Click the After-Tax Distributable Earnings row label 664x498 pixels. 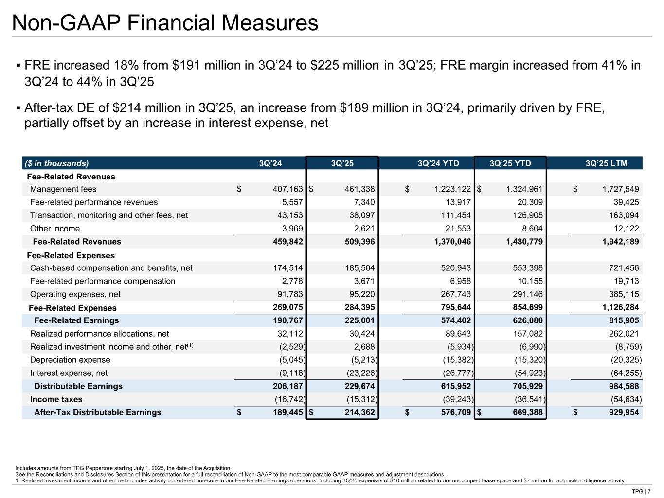(x=98, y=412)
